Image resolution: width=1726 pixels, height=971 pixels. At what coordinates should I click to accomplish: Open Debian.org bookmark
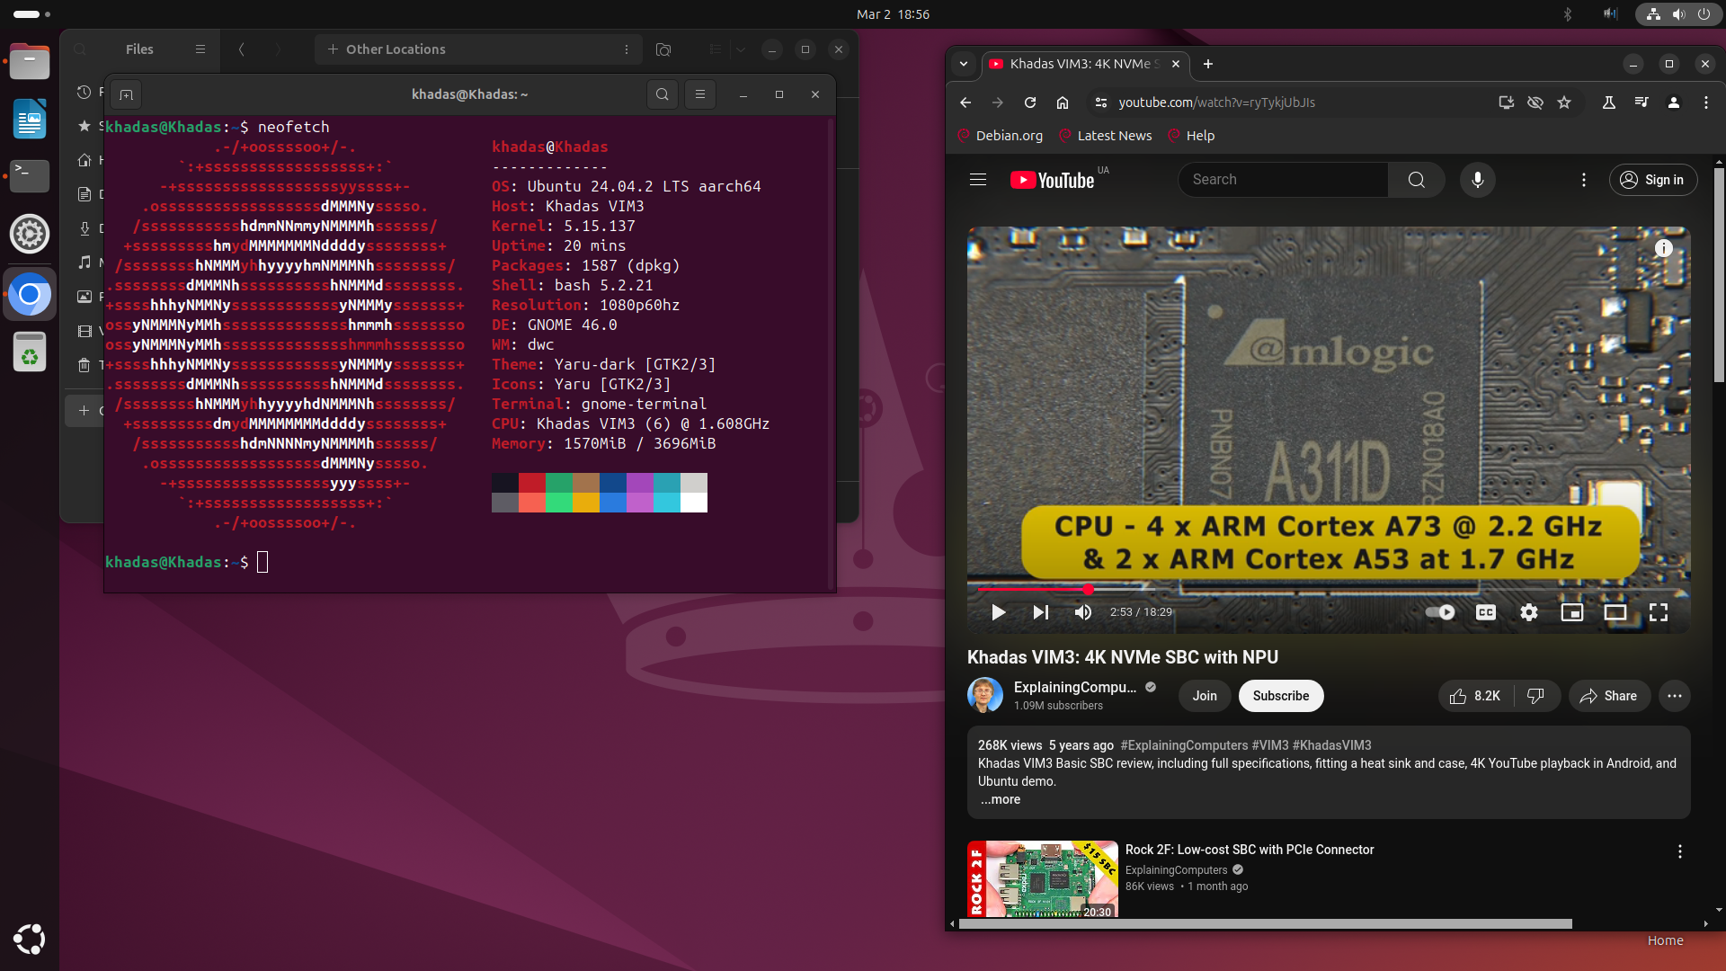coord(1000,136)
